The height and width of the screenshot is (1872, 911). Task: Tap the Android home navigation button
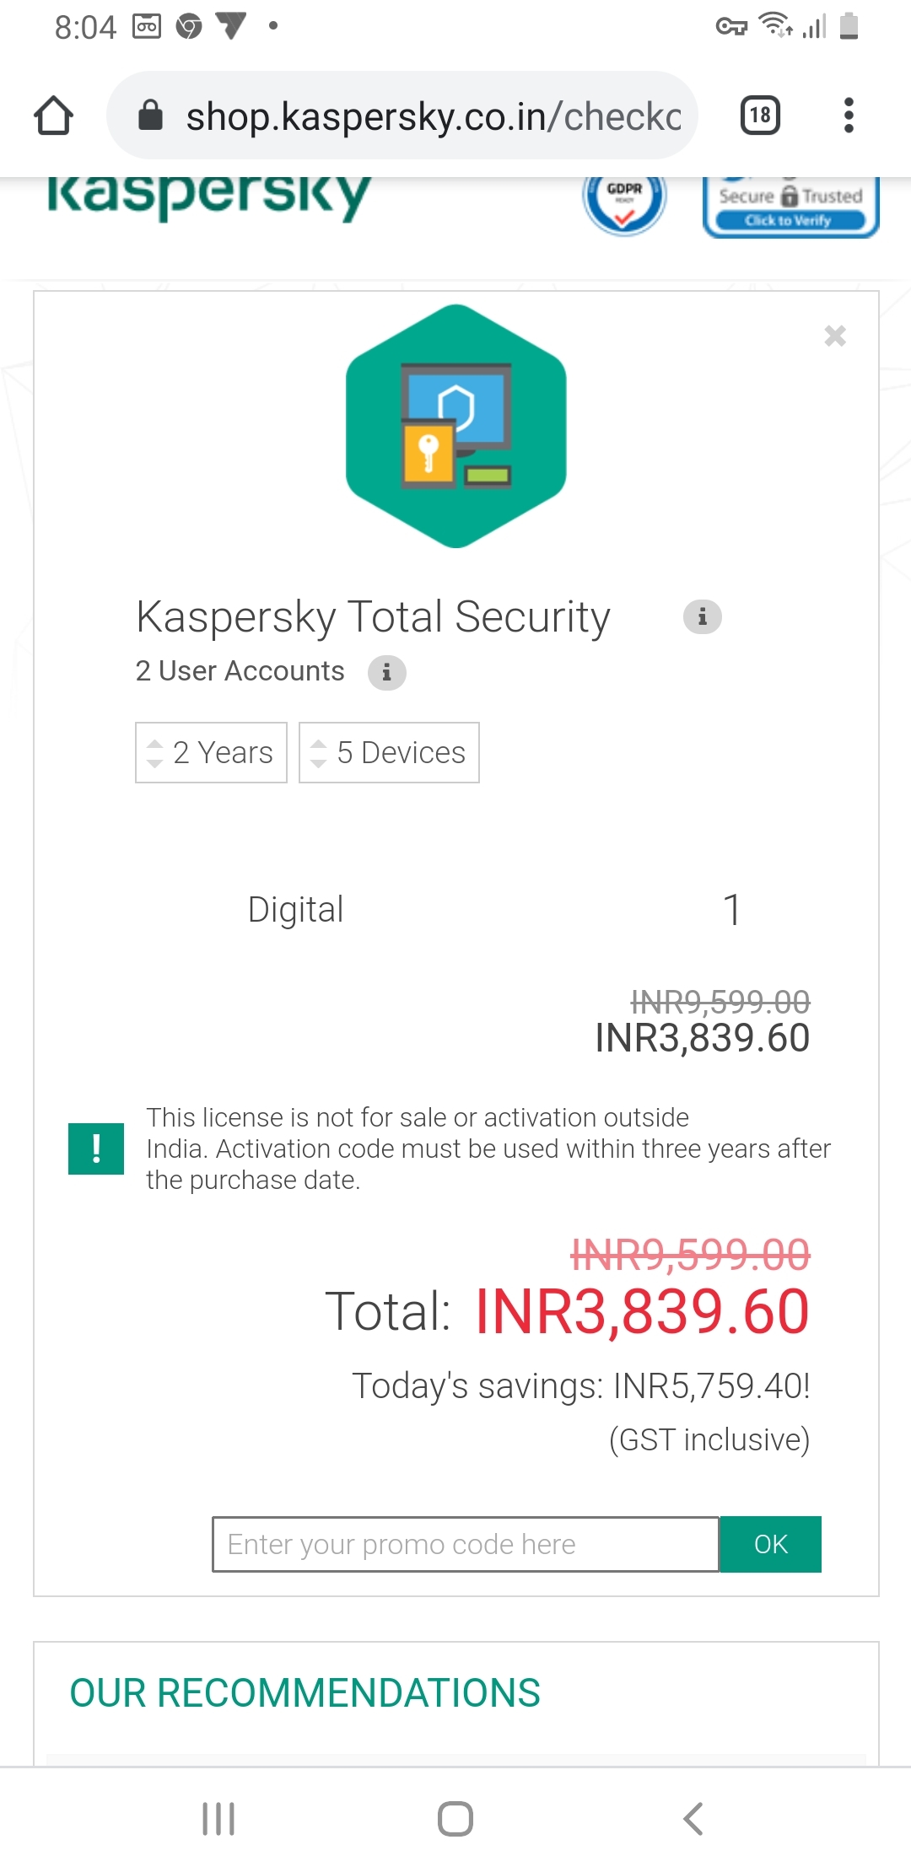455,1818
